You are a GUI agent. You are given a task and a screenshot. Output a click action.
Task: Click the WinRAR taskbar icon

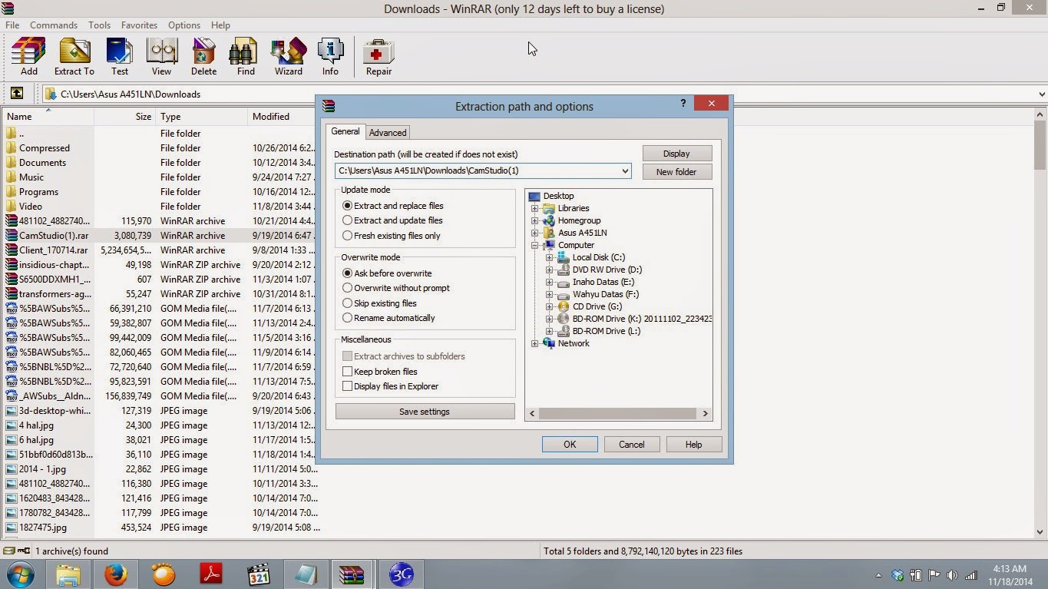(352, 574)
